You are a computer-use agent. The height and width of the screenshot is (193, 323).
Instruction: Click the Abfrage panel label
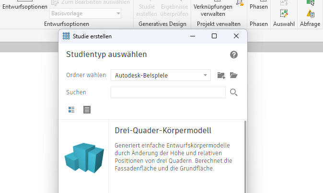click(310, 24)
